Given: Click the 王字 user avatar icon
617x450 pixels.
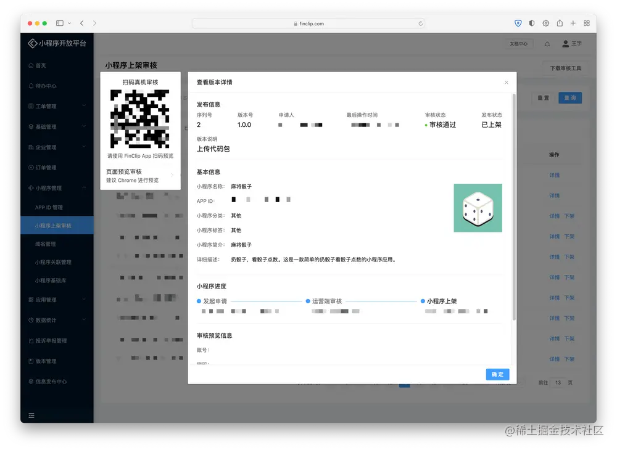Looking at the screenshot, I should [x=565, y=44].
